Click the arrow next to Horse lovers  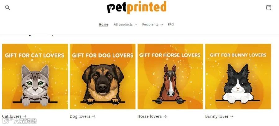pyautogui.click(x=165, y=116)
